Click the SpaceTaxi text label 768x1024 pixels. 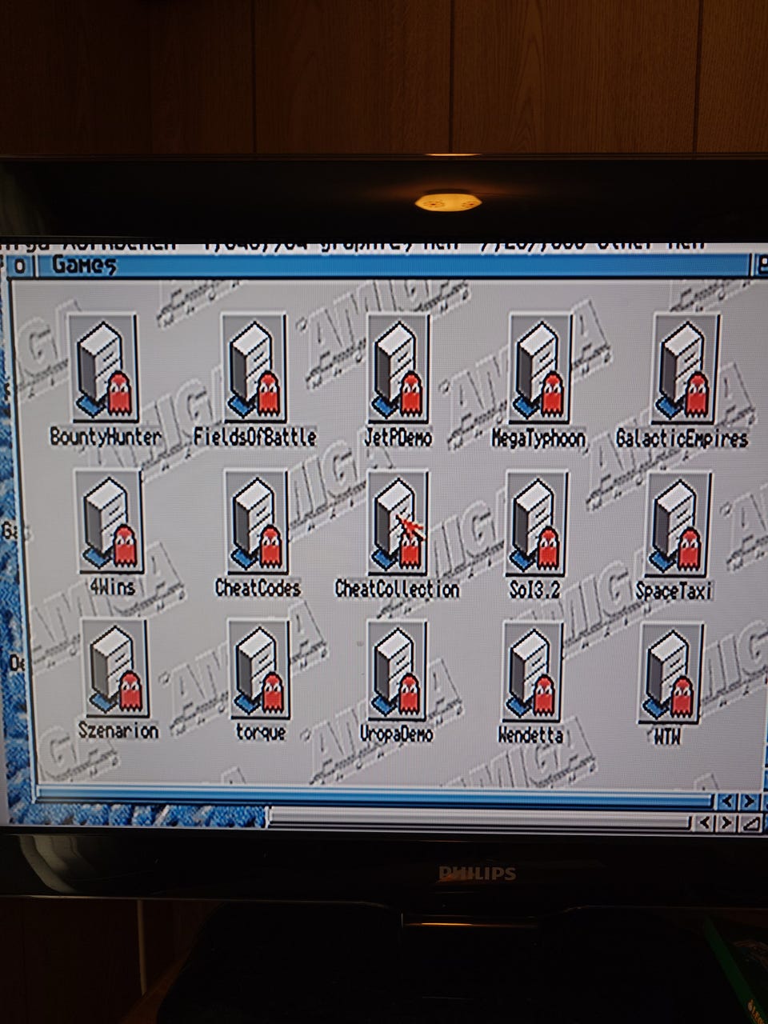click(x=674, y=590)
